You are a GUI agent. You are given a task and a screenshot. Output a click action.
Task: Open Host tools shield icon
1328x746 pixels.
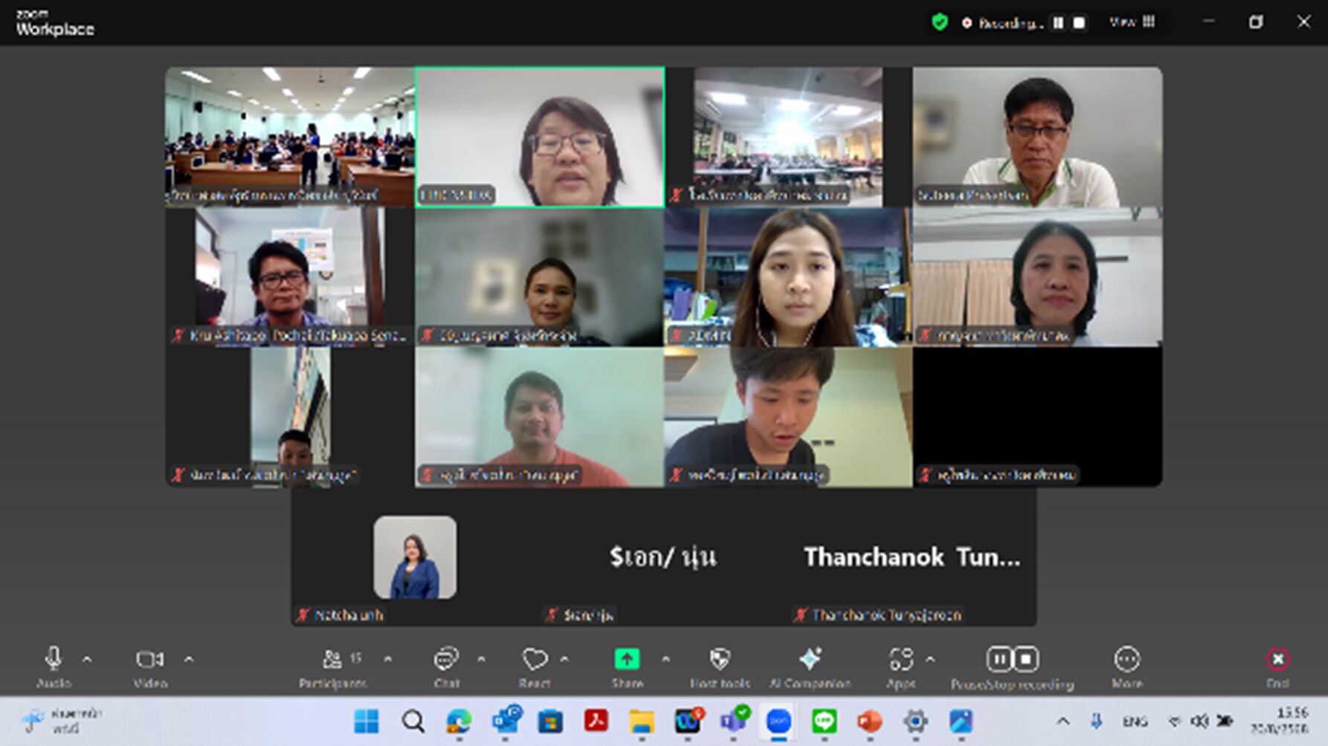[719, 661]
